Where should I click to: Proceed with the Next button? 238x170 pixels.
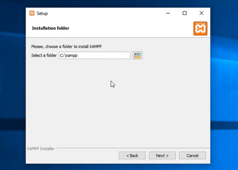point(162,155)
